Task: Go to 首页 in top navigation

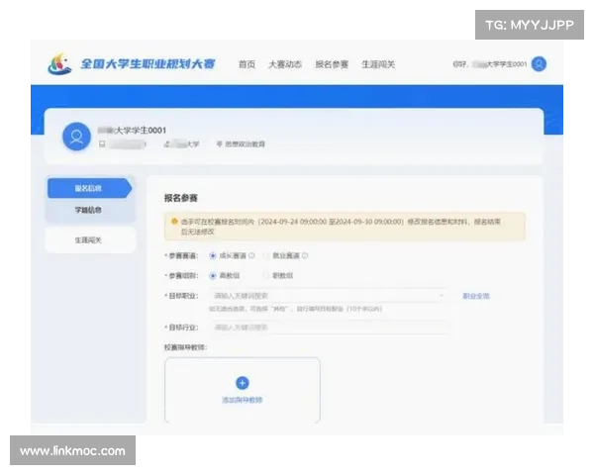Action: [247, 64]
